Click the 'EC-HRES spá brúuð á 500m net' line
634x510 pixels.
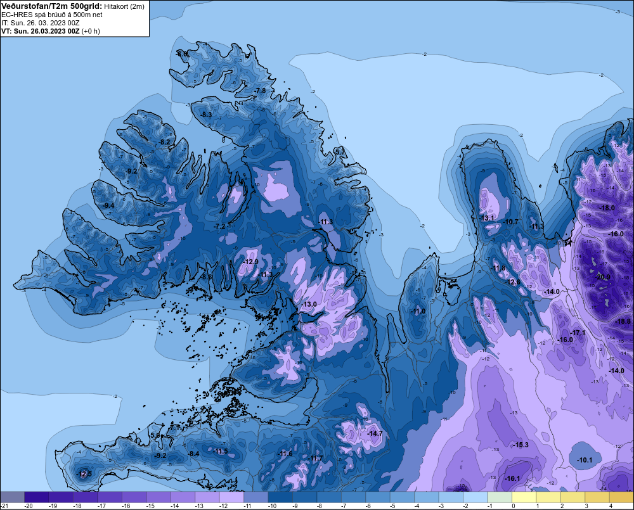51,15
